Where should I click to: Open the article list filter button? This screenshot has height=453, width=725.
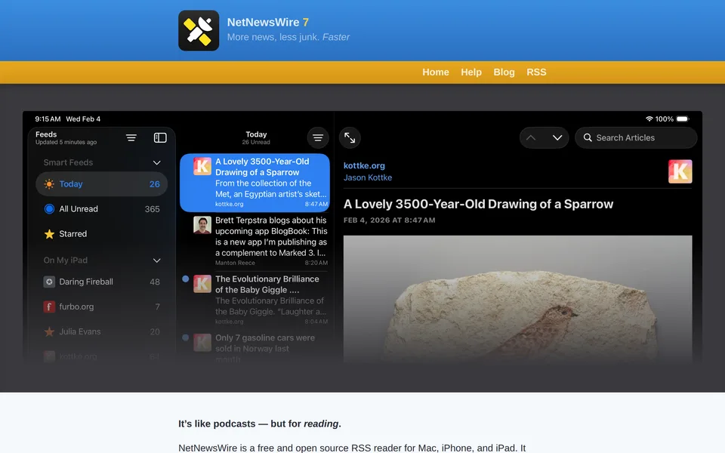[318, 137]
